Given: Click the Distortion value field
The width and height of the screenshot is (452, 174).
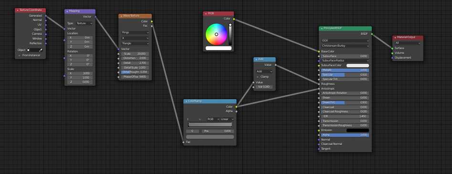Looking at the screenshot, I should pyautogui.click(x=135, y=58).
